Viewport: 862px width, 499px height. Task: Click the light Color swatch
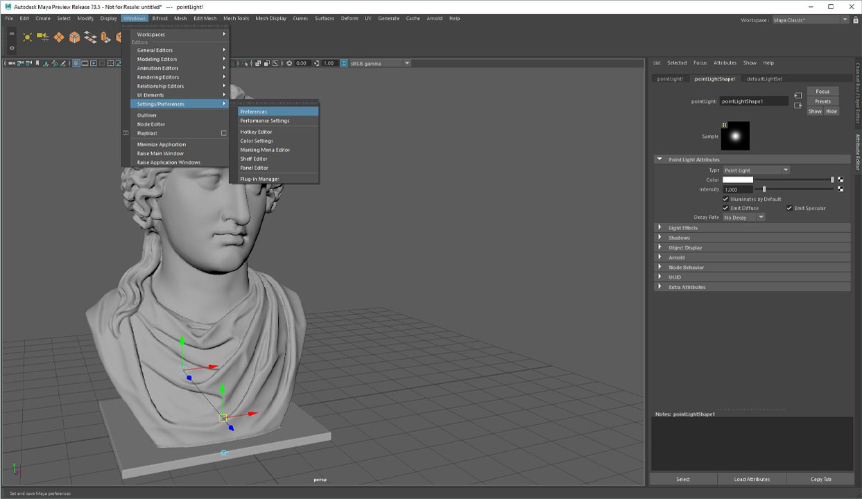click(x=738, y=180)
